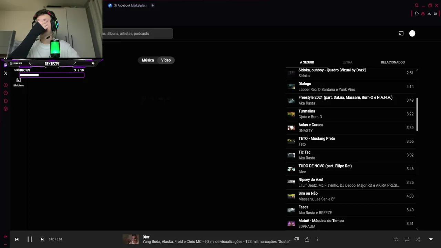This screenshot has width=441, height=248.
Task: Click the 0:00 / 3:04 time display
Action: (x=55, y=239)
